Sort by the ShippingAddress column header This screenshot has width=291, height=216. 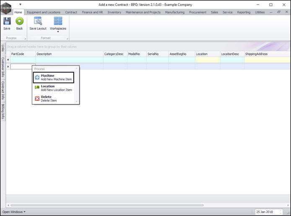click(267, 54)
